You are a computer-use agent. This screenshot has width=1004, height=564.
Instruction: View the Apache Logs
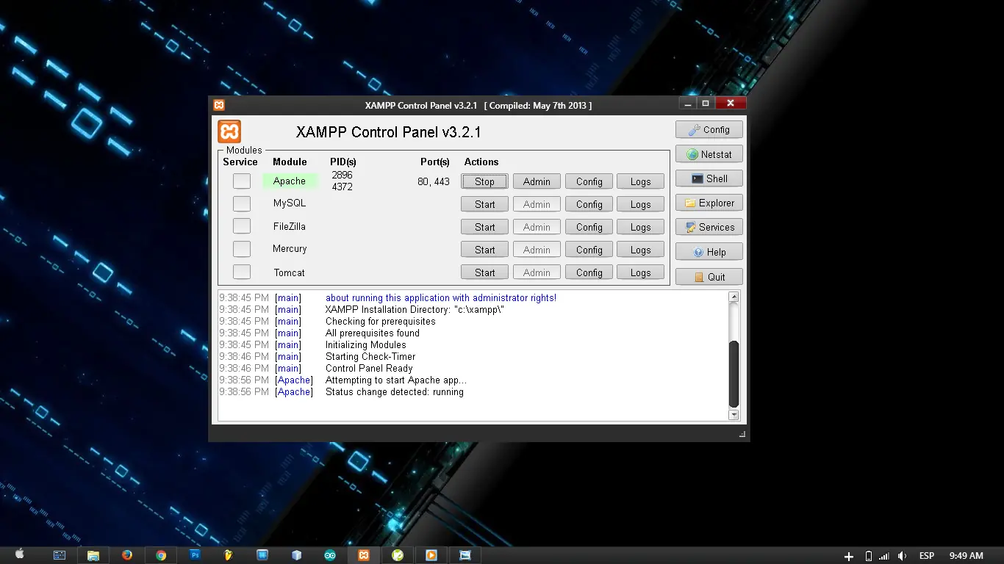(640, 181)
